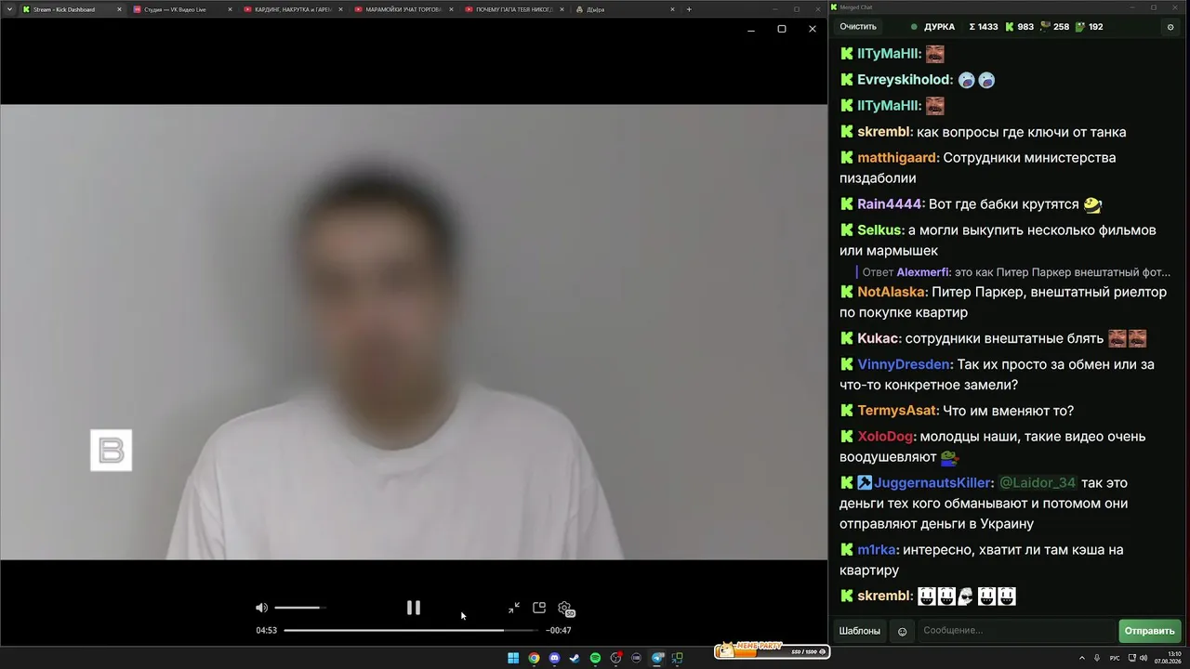Click the JuggernautsKiller username in chat
The height and width of the screenshot is (669, 1190).
pos(932,483)
